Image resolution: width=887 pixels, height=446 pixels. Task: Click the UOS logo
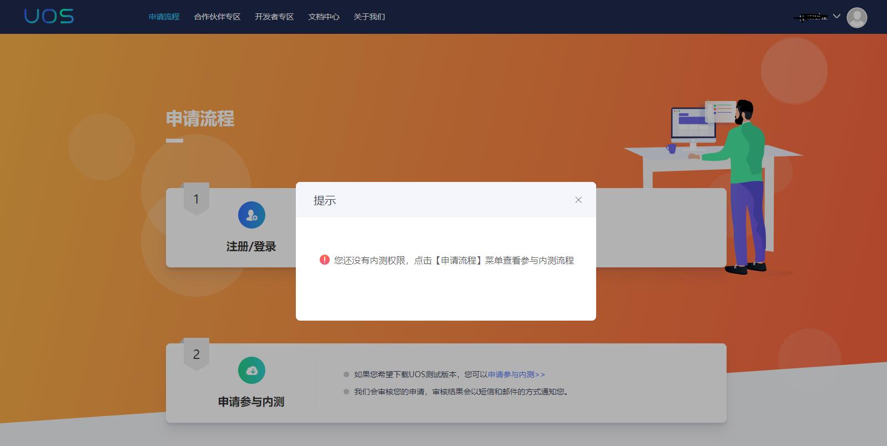(x=49, y=17)
